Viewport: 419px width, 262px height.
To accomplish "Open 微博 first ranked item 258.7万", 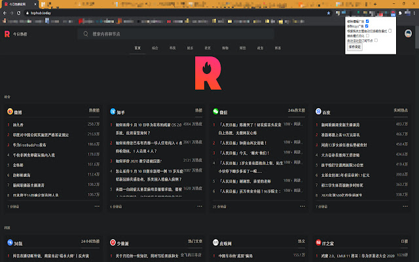I will pyautogui.click(x=18, y=125).
